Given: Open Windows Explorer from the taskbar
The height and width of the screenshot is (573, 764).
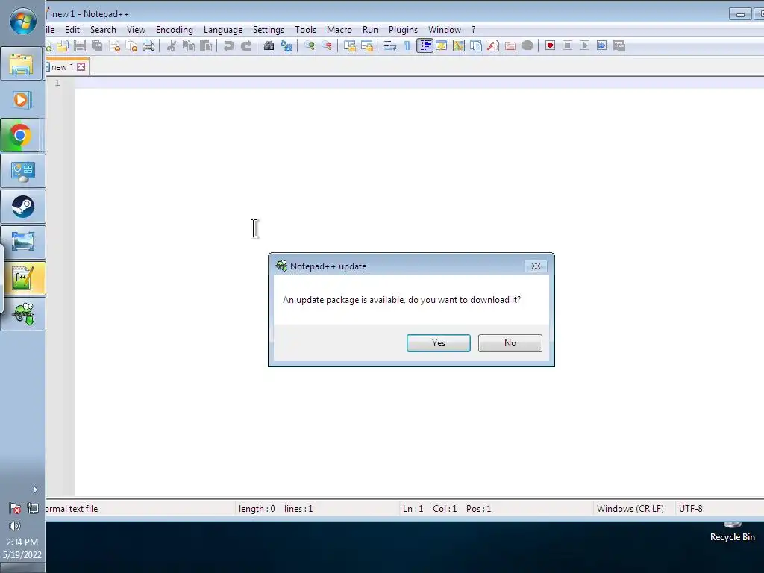Looking at the screenshot, I should pyautogui.click(x=22, y=64).
